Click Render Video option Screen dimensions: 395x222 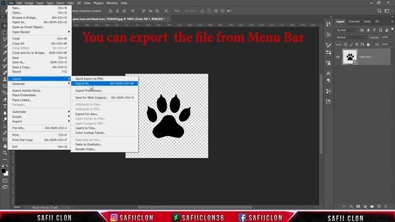tap(104, 149)
